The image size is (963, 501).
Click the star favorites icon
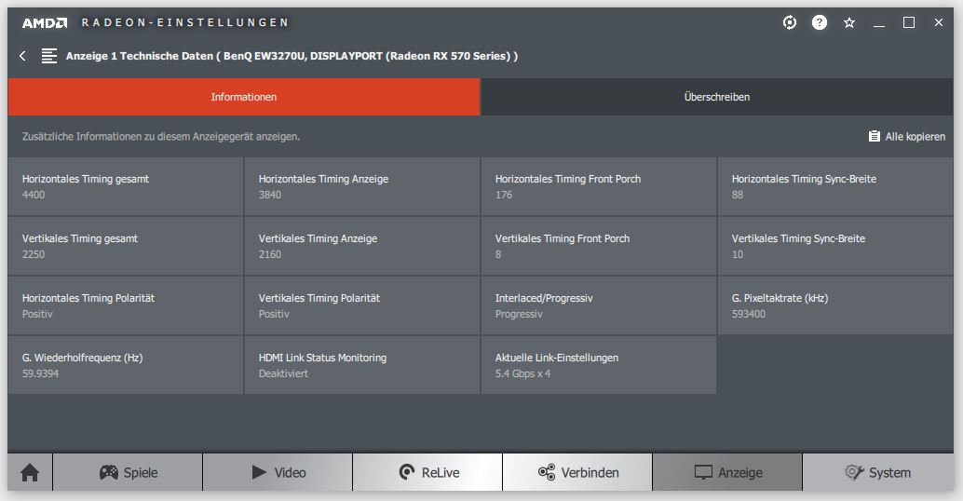coord(849,22)
